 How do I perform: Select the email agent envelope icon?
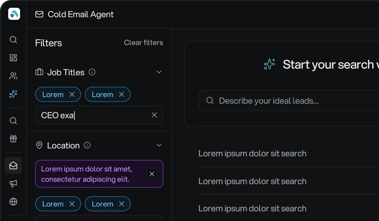[x=13, y=165]
